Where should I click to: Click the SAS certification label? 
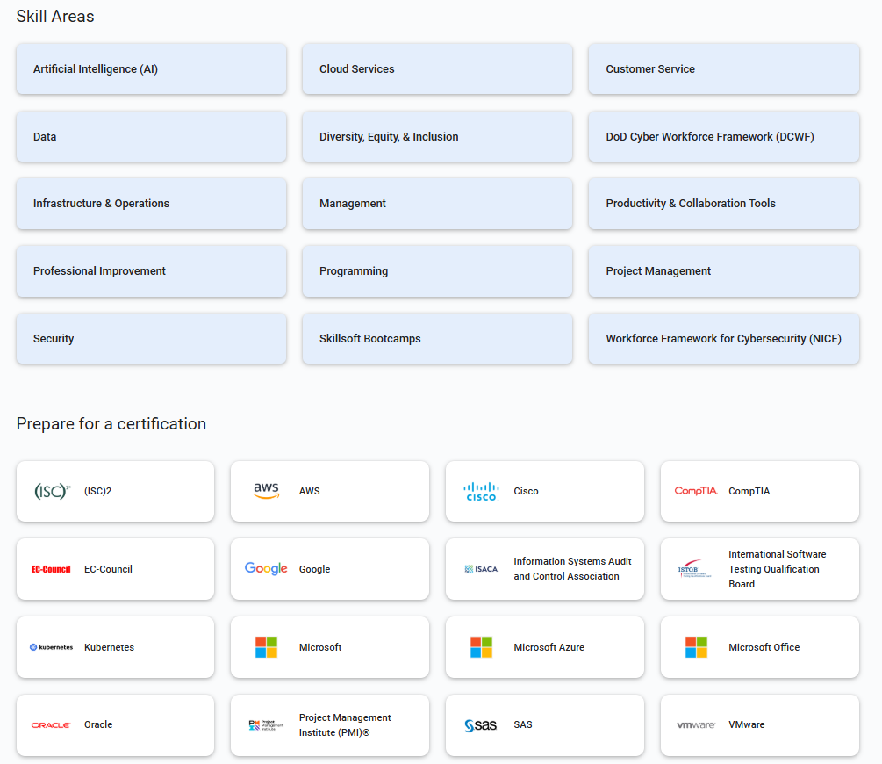pos(522,724)
